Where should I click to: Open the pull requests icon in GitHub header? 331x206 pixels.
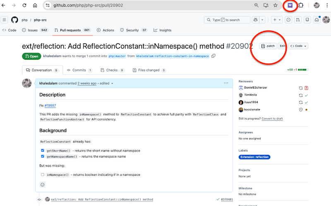click(x=298, y=20)
